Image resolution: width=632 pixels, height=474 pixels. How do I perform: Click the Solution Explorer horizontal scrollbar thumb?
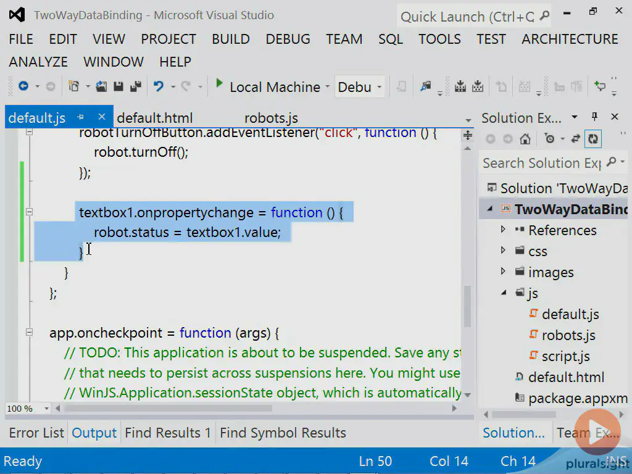(524, 414)
